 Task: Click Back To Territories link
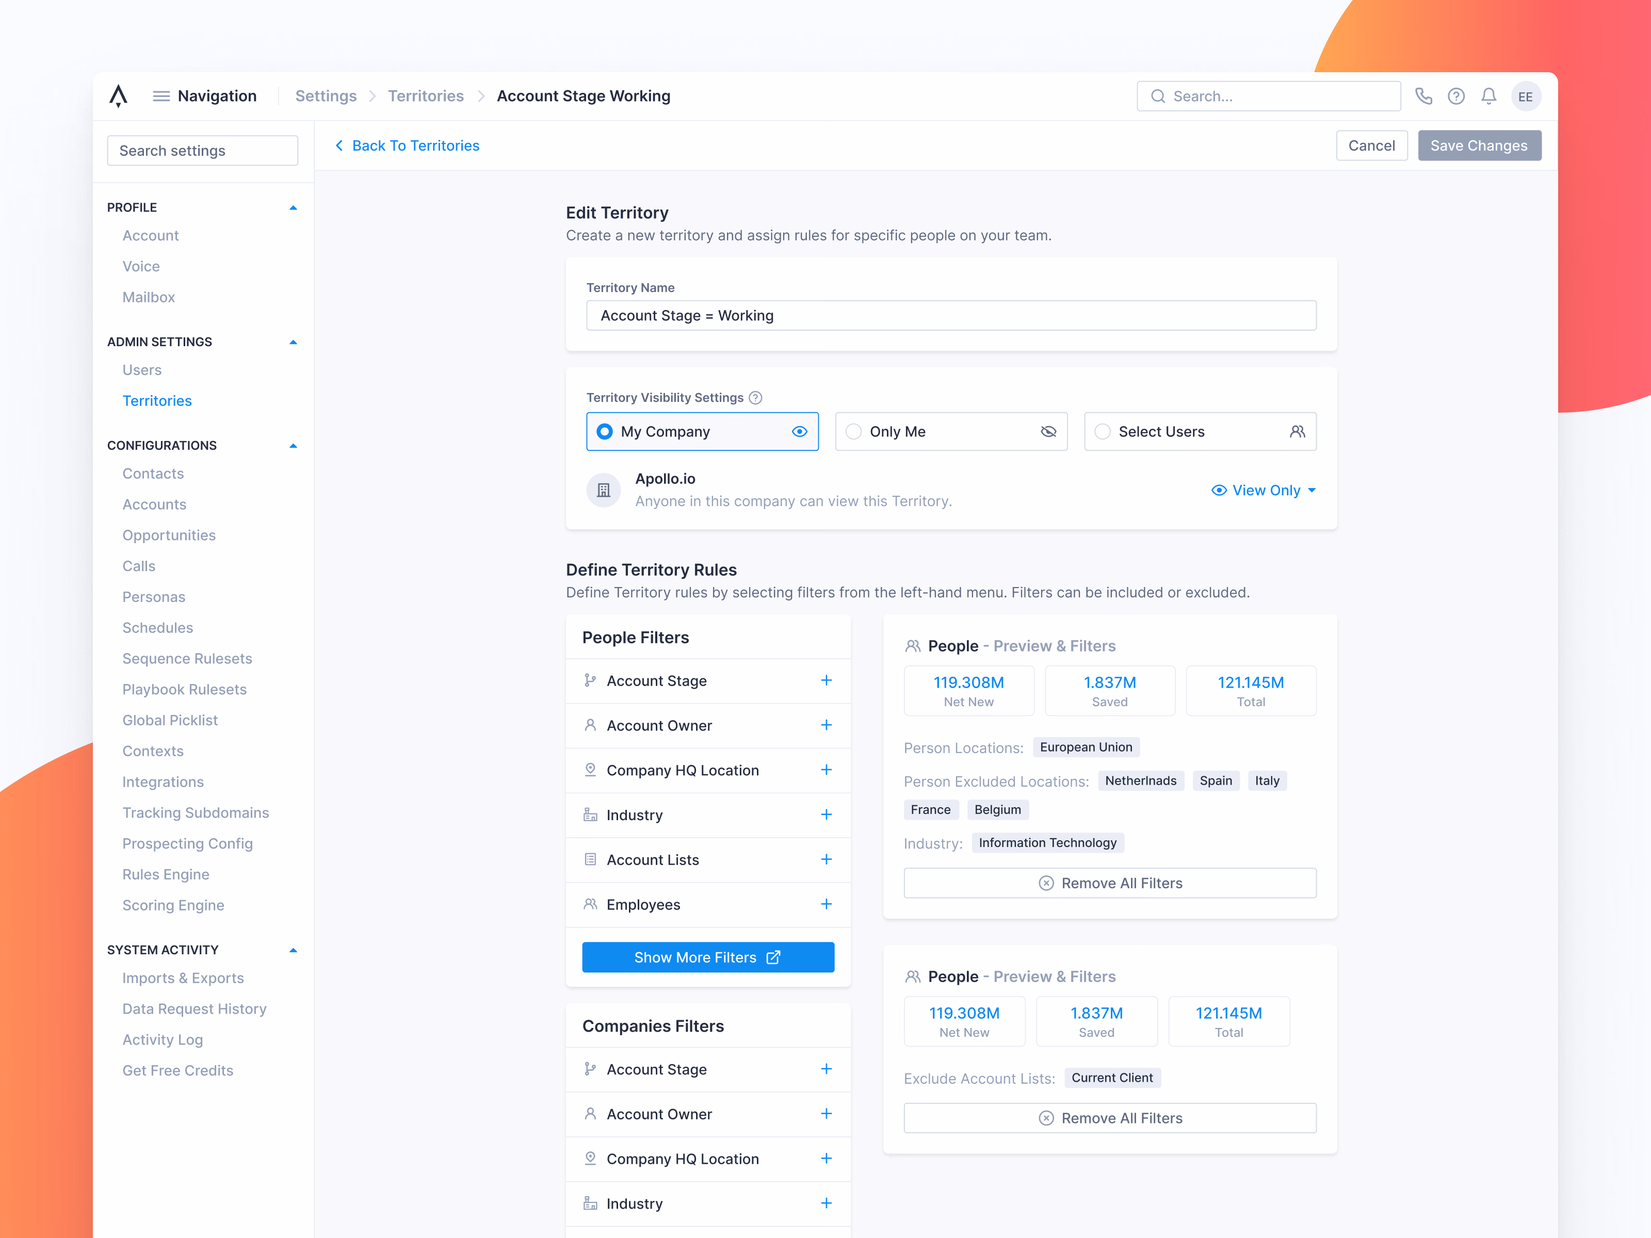pos(408,145)
